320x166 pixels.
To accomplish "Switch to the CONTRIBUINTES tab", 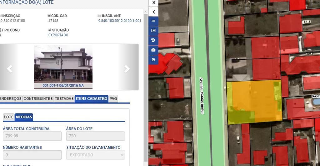I will [x=38, y=98].
